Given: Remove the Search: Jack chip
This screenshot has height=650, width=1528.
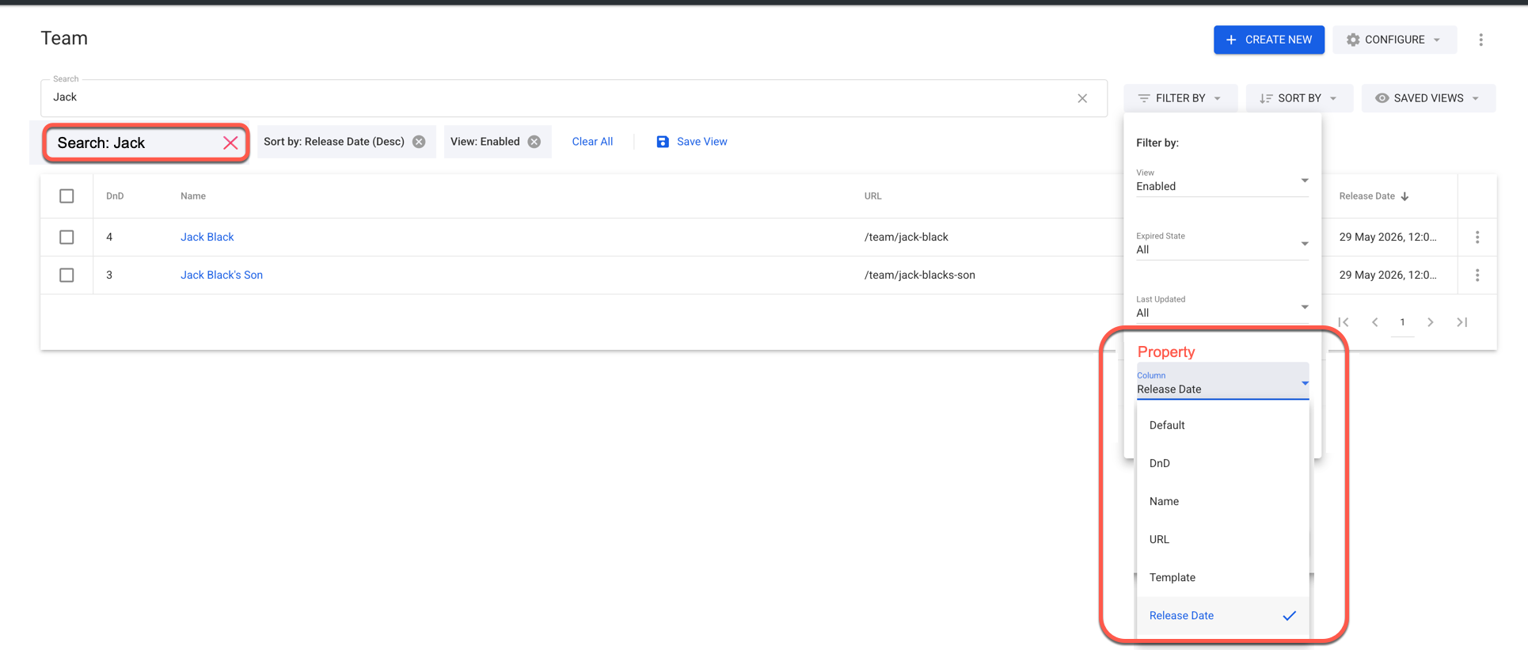Looking at the screenshot, I should pyautogui.click(x=230, y=143).
